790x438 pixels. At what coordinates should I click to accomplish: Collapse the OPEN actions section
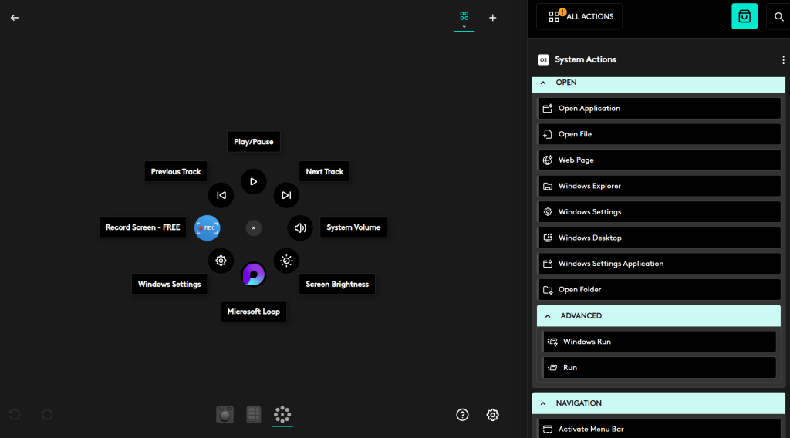(x=543, y=83)
